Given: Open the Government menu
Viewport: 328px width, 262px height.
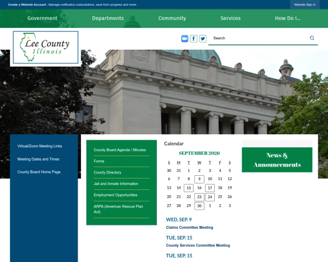Looking at the screenshot, I should pyautogui.click(x=42, y=18).
